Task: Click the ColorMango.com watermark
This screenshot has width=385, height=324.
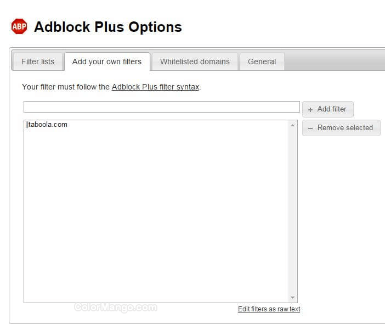Action: [x=116, y=308]
